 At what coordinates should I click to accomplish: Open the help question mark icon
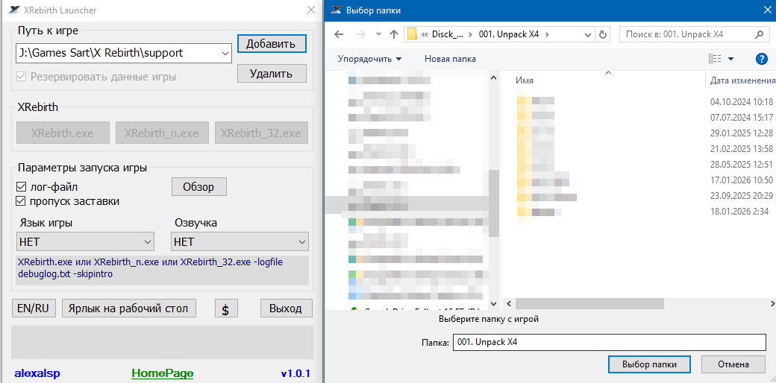click(x=761, y=59)
